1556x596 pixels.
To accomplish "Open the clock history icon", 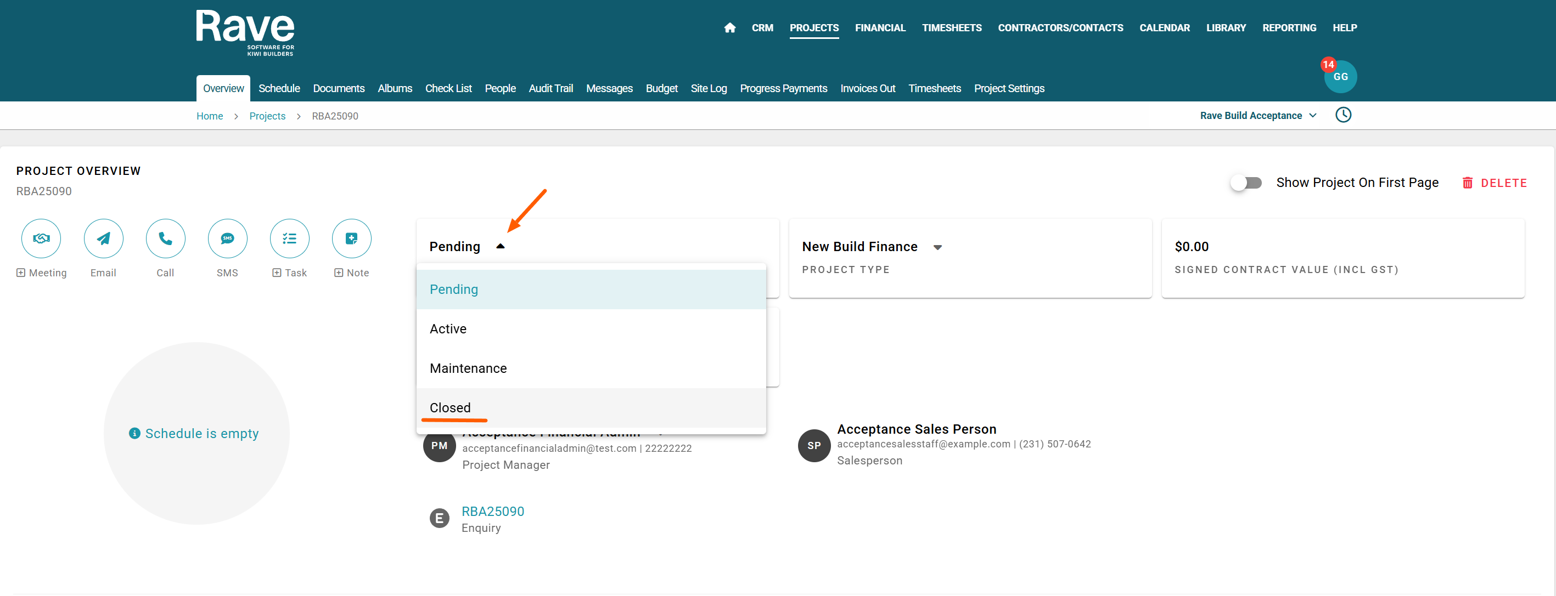I will click(x=1343, y=115).
